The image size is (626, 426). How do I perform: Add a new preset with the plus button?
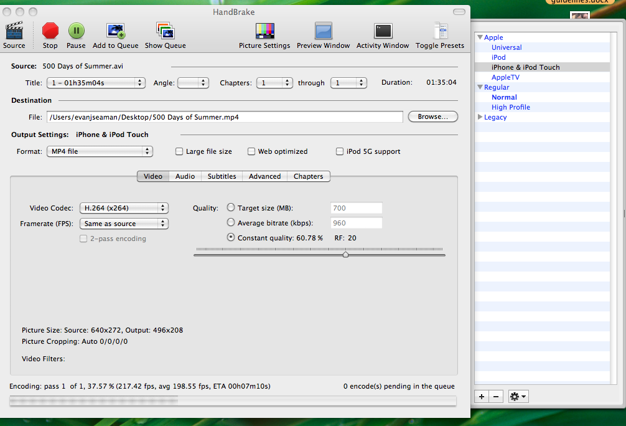point(482,397)
